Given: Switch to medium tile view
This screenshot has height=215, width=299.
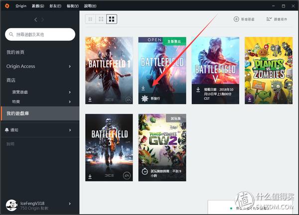Looking at the screenshot, I should click(101, 19).
